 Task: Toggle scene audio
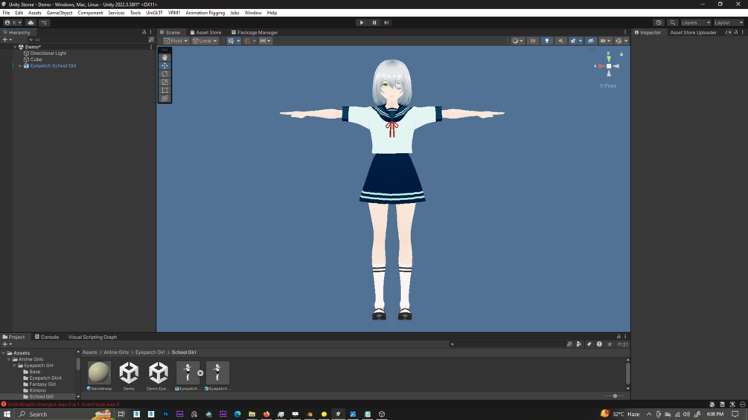[x=560, y=41]
